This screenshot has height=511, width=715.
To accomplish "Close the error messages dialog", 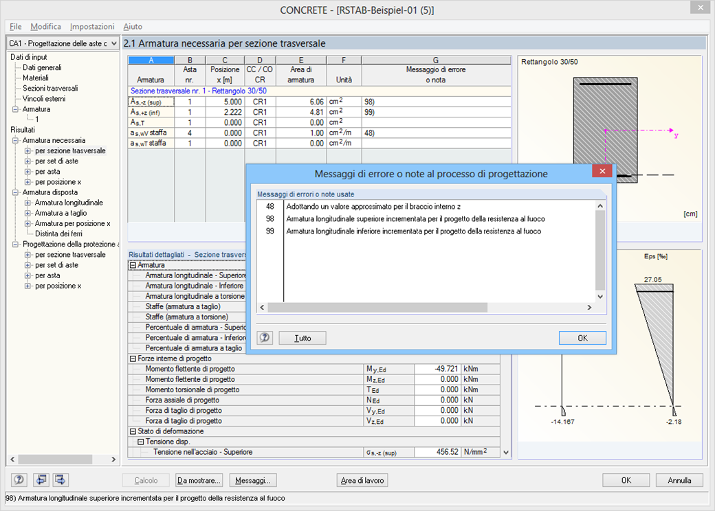I will [602, 171].
